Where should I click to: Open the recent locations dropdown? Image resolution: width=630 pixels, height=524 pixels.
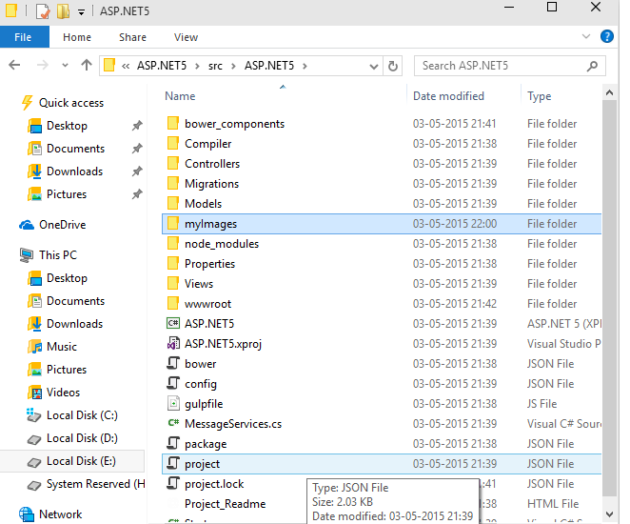[x=65, y=65]
